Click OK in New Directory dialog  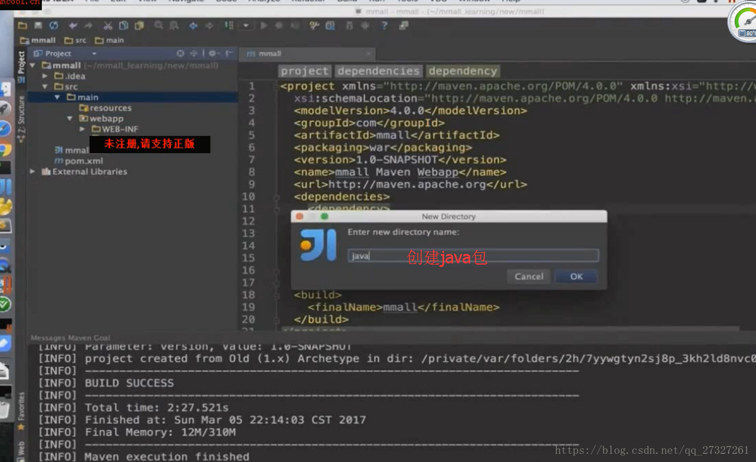(576, 276)
